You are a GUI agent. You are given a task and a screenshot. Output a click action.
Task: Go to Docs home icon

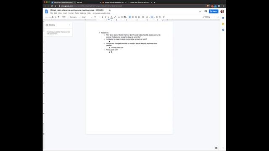point(47,11)
